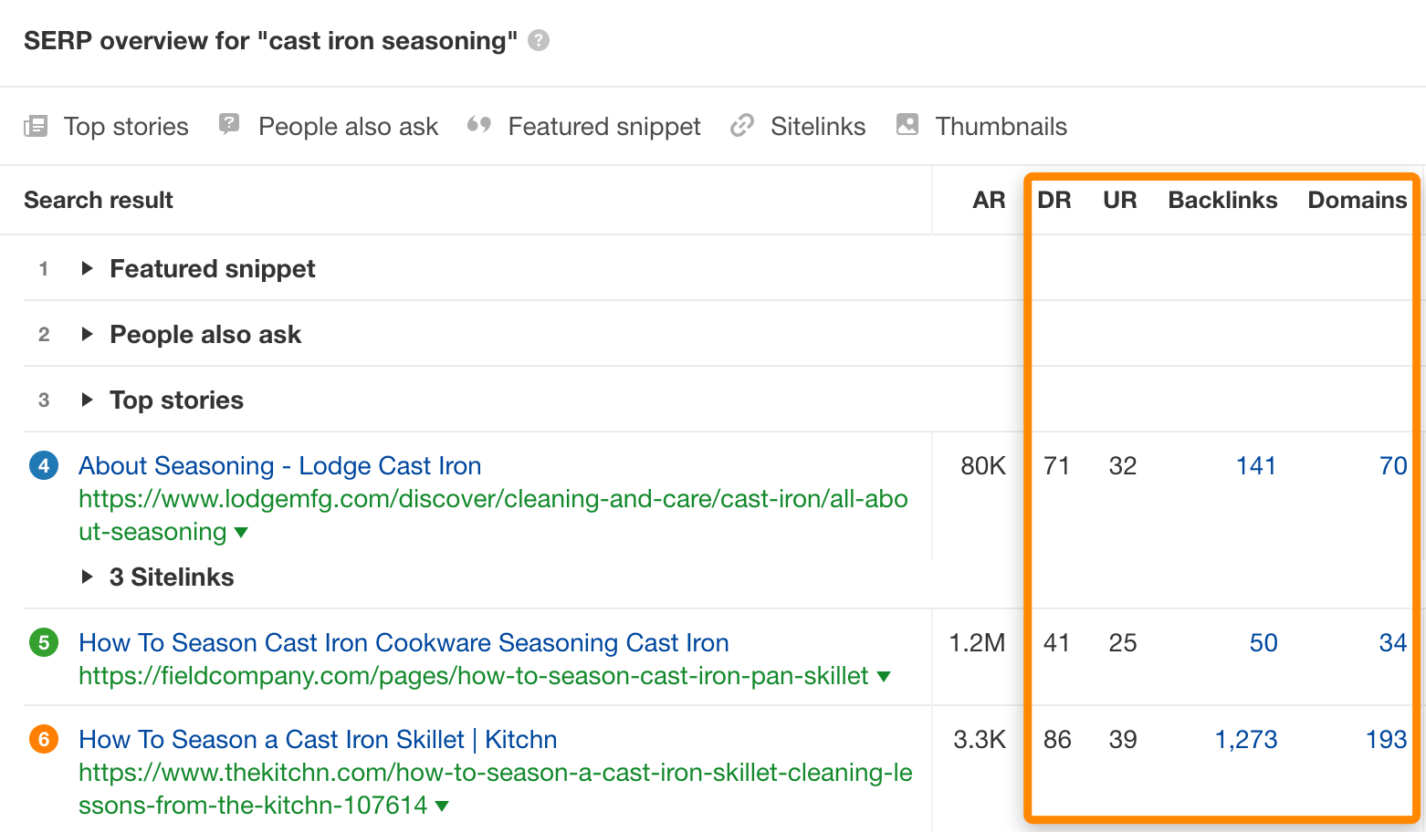Click the People also ask icon

coord(229,125)
